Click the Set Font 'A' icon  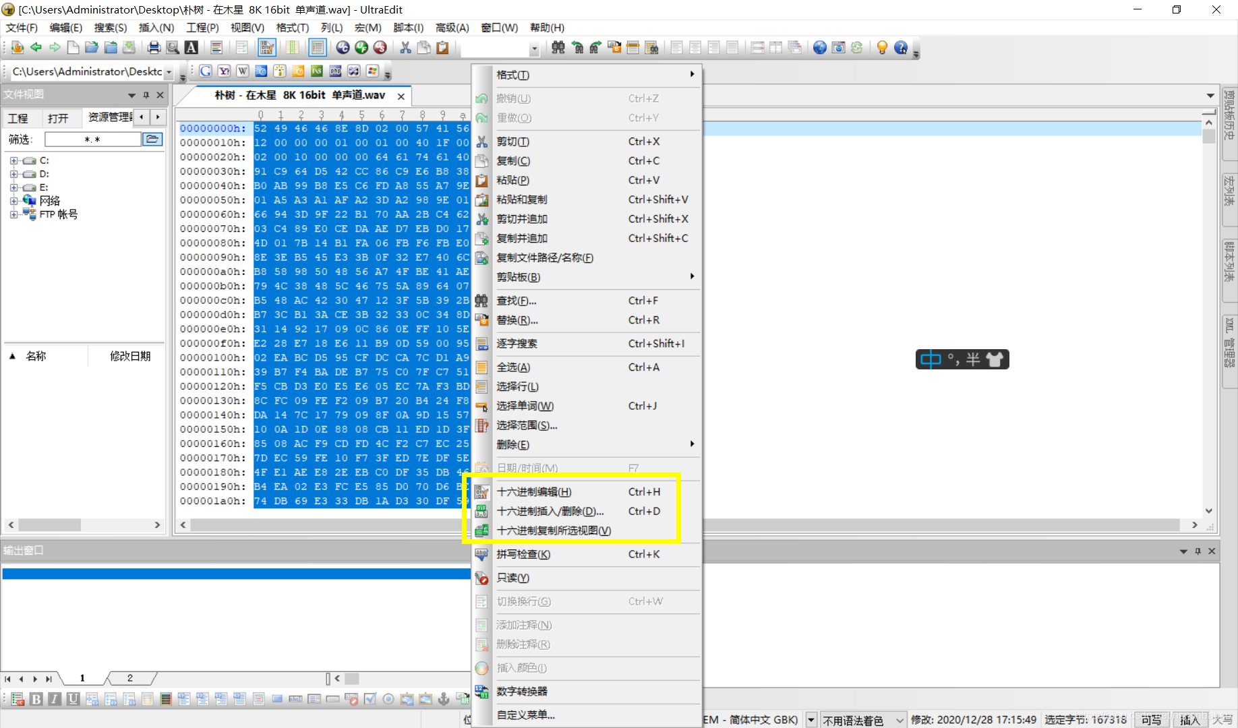pos(191,47)
